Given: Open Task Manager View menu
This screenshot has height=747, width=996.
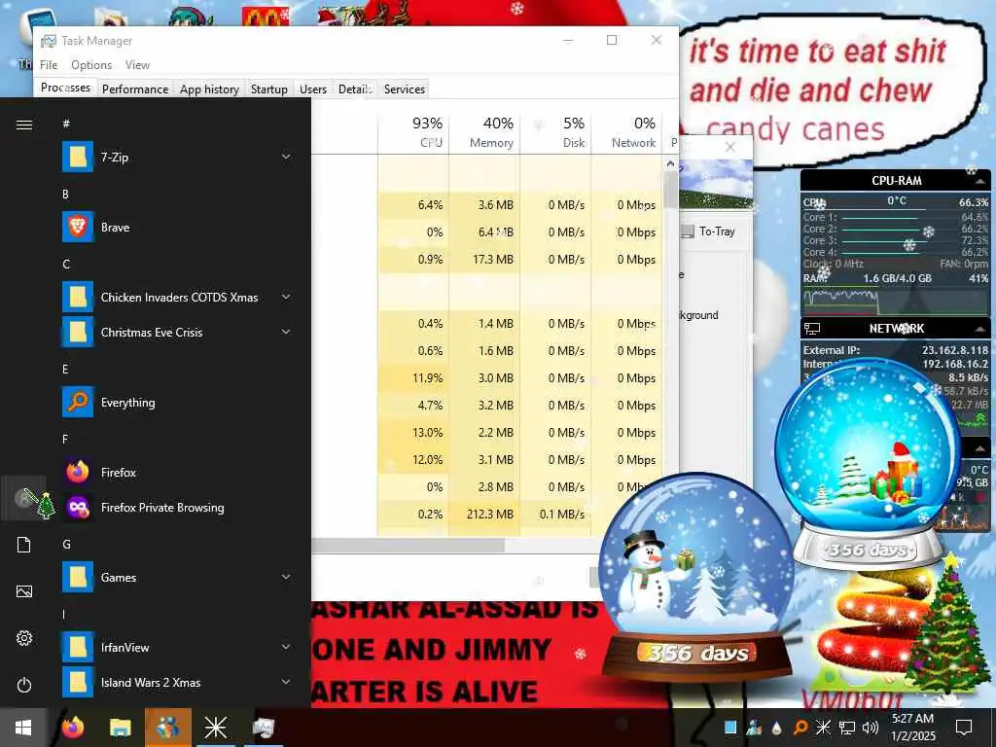Looking at the screenshot, I should (x=137, y=65).
